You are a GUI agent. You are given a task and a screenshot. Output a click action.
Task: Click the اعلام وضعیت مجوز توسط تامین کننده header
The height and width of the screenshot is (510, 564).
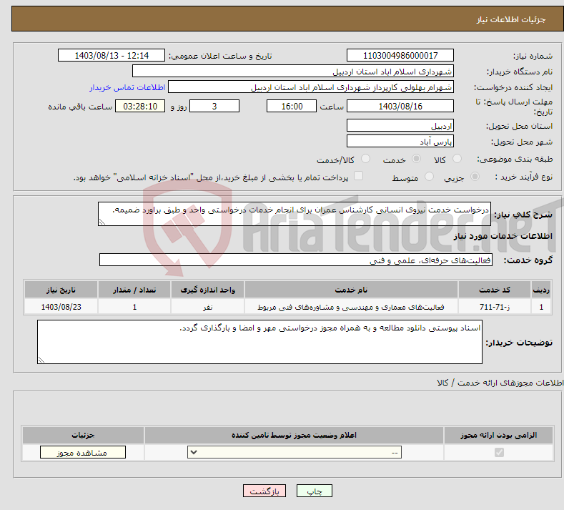[x=294, y=435]
